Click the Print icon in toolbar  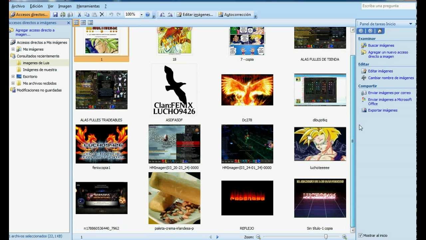click(63, 15)
